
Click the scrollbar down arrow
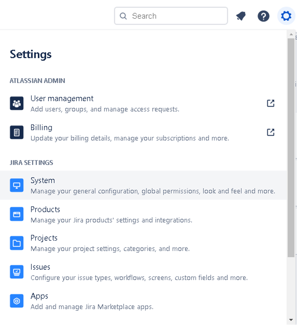click(291, 320)
